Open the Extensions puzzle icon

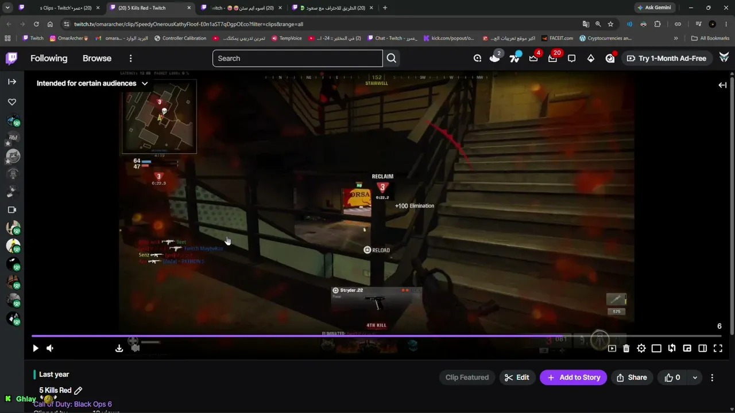(x=657, y=24)
